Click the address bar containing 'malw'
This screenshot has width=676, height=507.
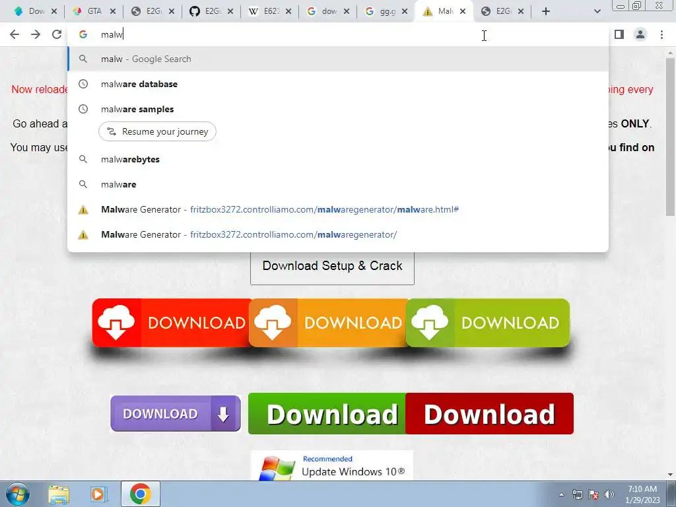point(337,34)
